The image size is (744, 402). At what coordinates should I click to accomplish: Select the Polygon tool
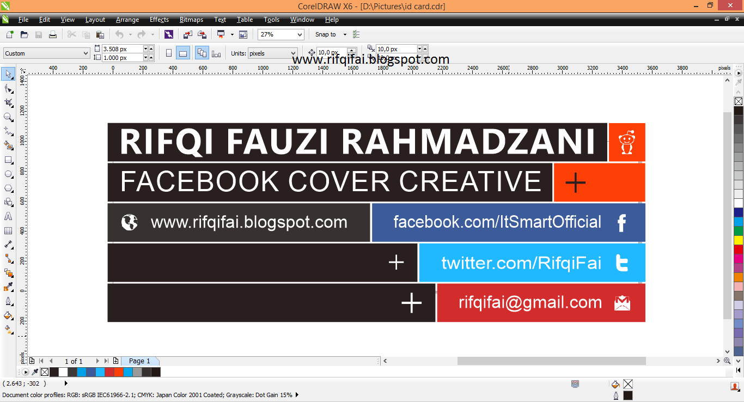(8, 188)
